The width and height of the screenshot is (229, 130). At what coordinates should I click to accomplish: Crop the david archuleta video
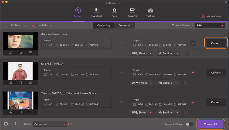coord(20,53)
